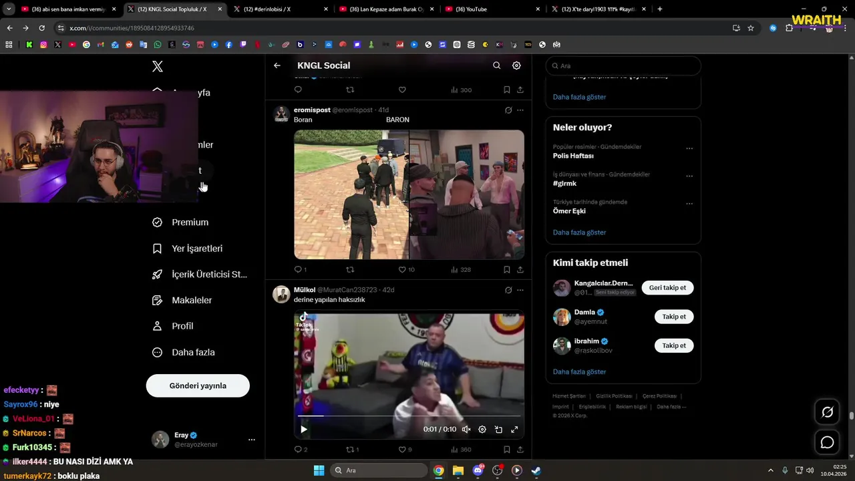The image size is (855, 481).
Task: Click the X logo home icon
Action: [157, 66]
